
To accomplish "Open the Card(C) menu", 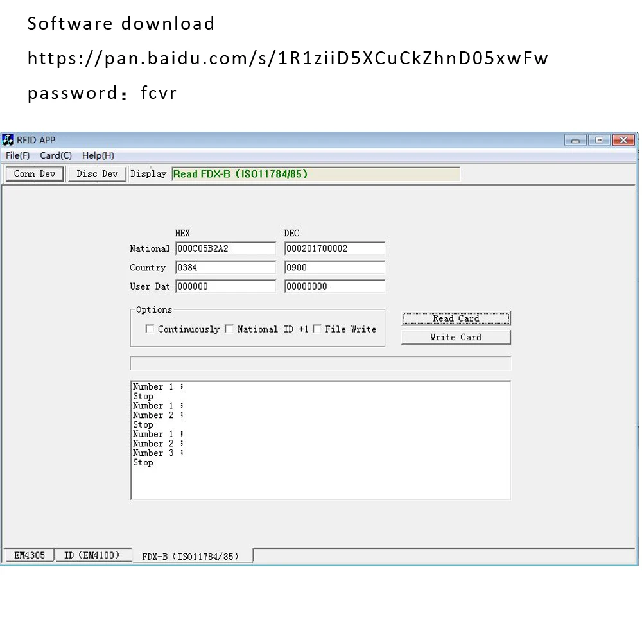I will (56, 155).
